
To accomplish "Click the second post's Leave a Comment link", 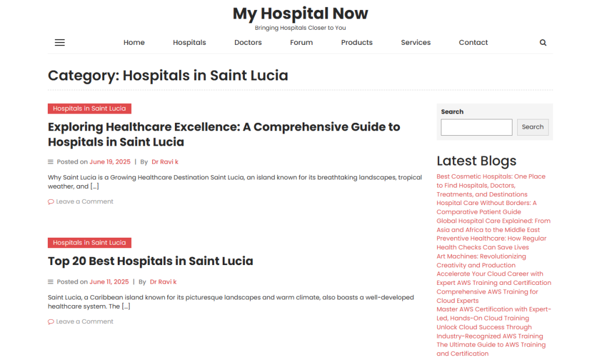I will click(x=85, y=322).
